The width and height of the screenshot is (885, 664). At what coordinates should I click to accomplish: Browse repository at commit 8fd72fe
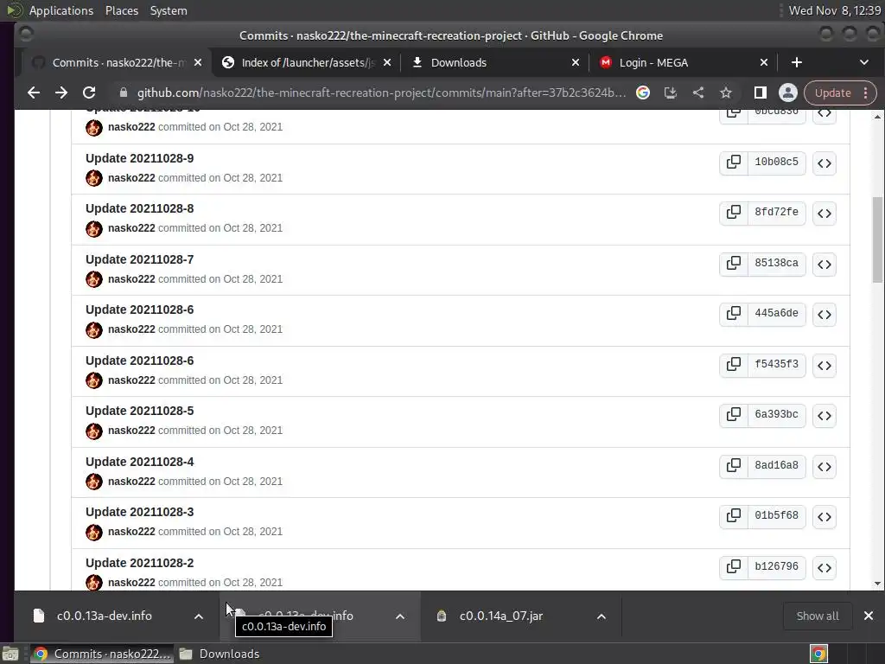pos(824,214)
